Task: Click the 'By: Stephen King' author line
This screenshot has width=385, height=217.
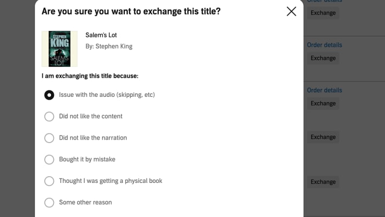Action: tap(109, 46)
